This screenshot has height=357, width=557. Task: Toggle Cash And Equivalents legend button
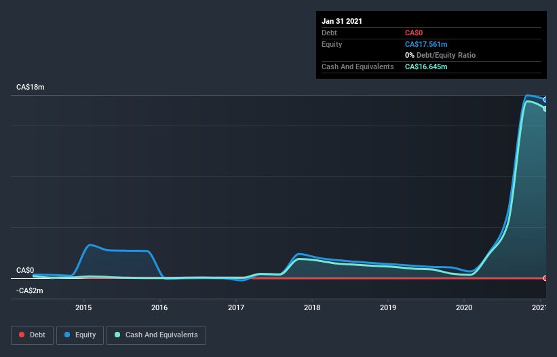coord(156,335)
